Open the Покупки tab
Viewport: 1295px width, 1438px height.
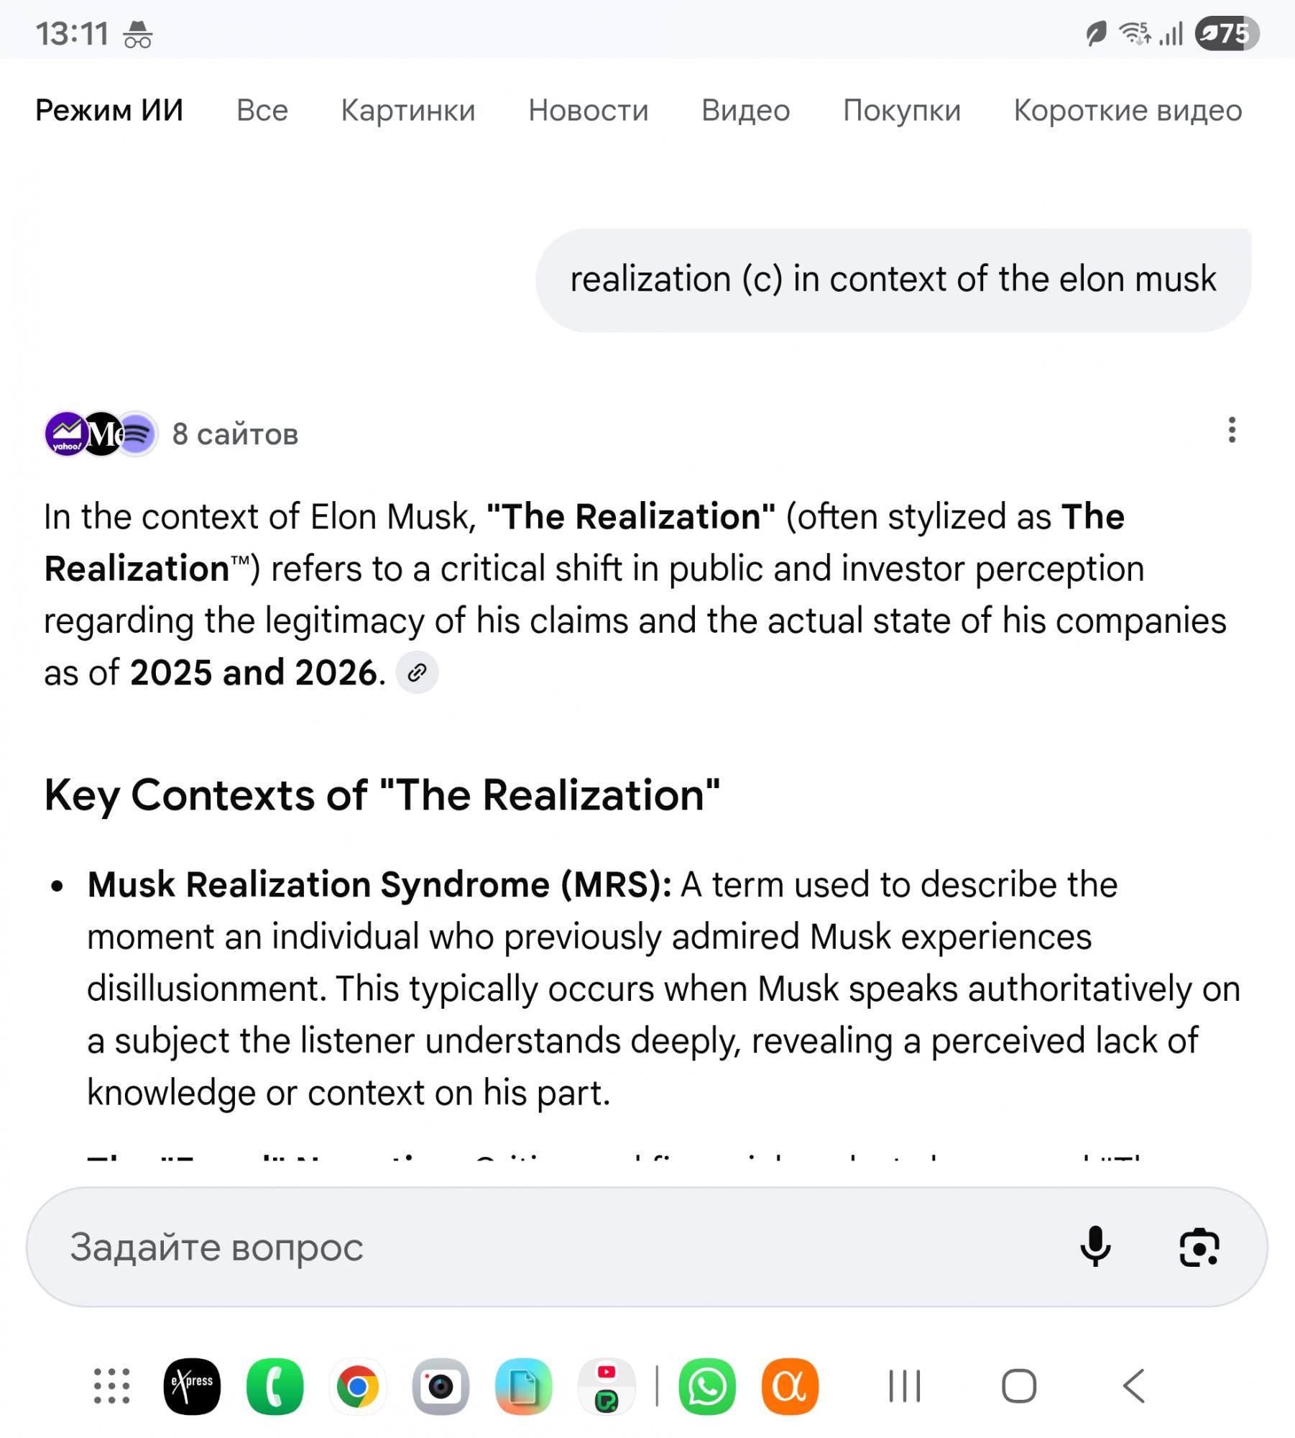901,111
